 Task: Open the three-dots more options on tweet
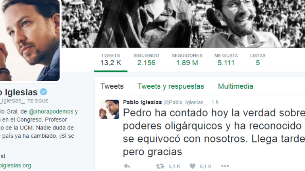tap(225, 166)
